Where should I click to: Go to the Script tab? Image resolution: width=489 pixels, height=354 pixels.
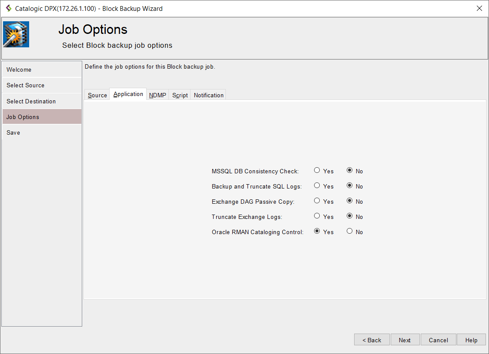(180, 95)
